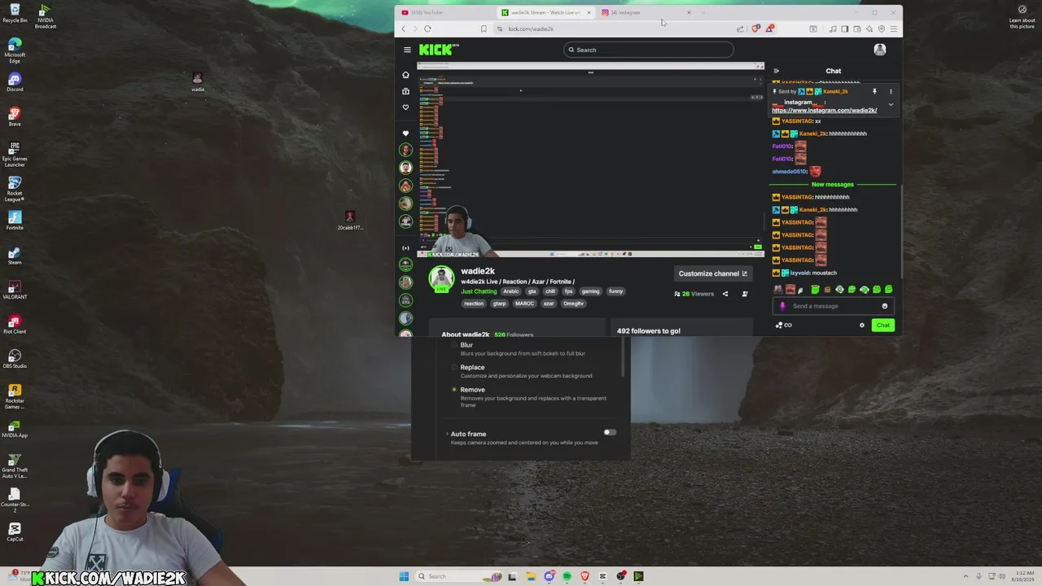Click pin icon on pinned chat message

pos(874,91)
